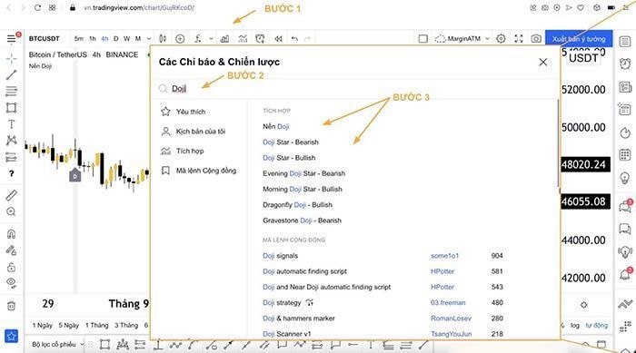636x353 pixels.
Task: Open the MarginATM layout dropdown
Action: (462, 38)
